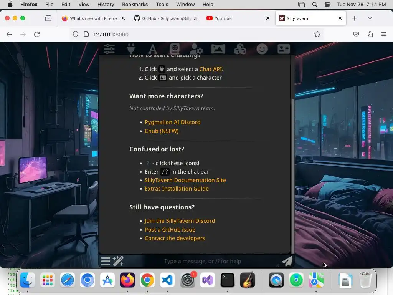This screenshot has width=393, height=295.
Task: Open the hamburger options menu in chat bar
Action: pos(106,261)
